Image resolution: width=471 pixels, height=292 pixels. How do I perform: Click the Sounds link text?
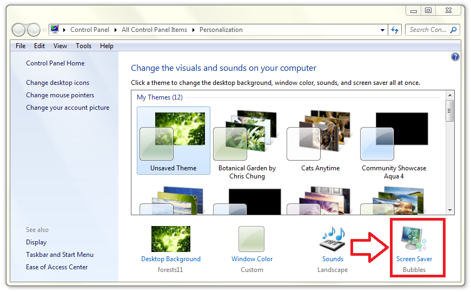(x=333, y=259)
